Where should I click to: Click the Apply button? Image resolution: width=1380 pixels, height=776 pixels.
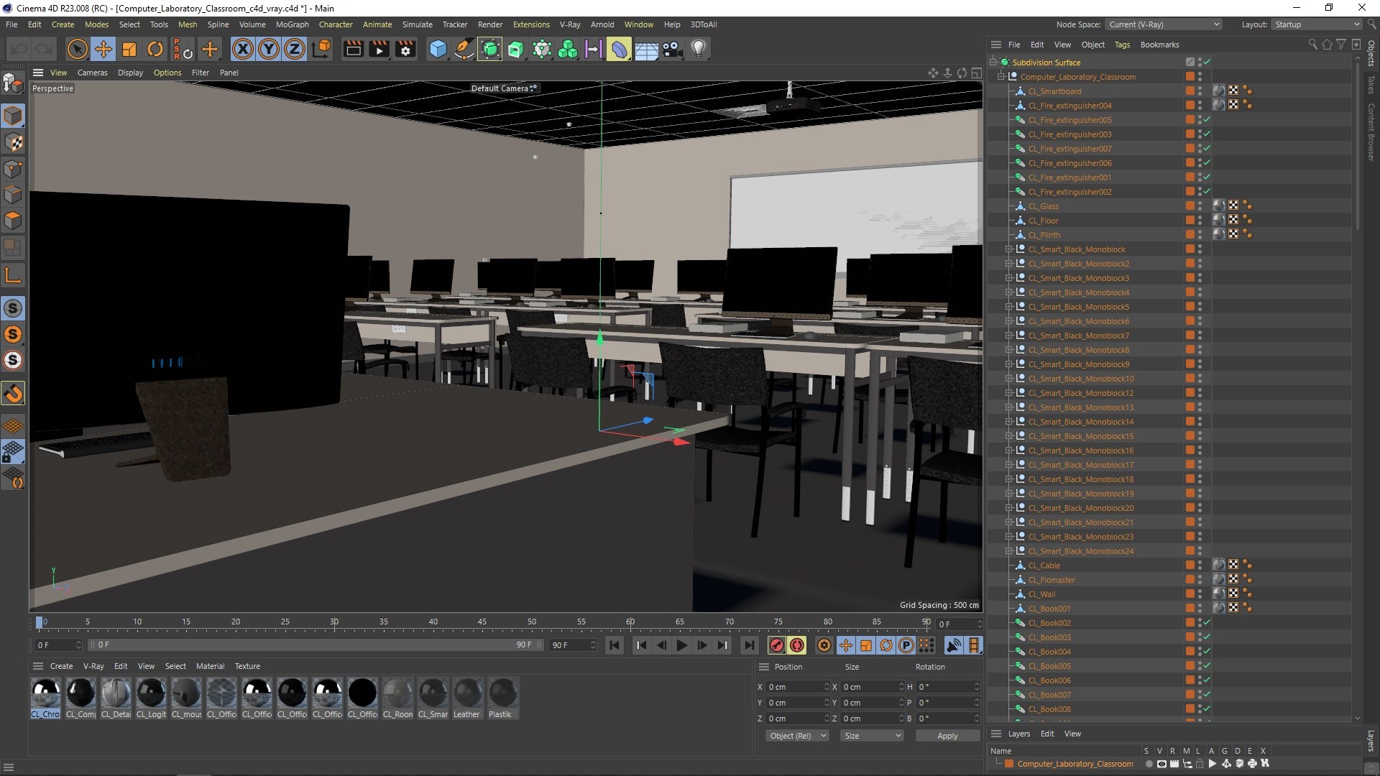coord(947,736)
